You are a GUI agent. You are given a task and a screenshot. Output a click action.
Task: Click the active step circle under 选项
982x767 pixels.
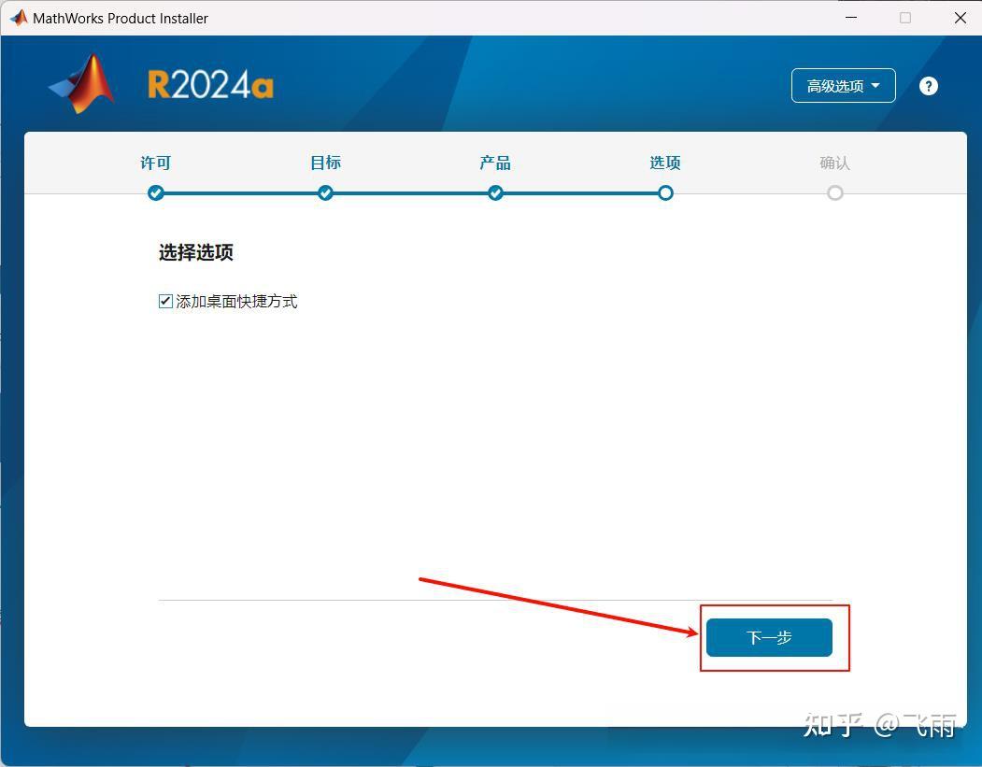[665, 192]
